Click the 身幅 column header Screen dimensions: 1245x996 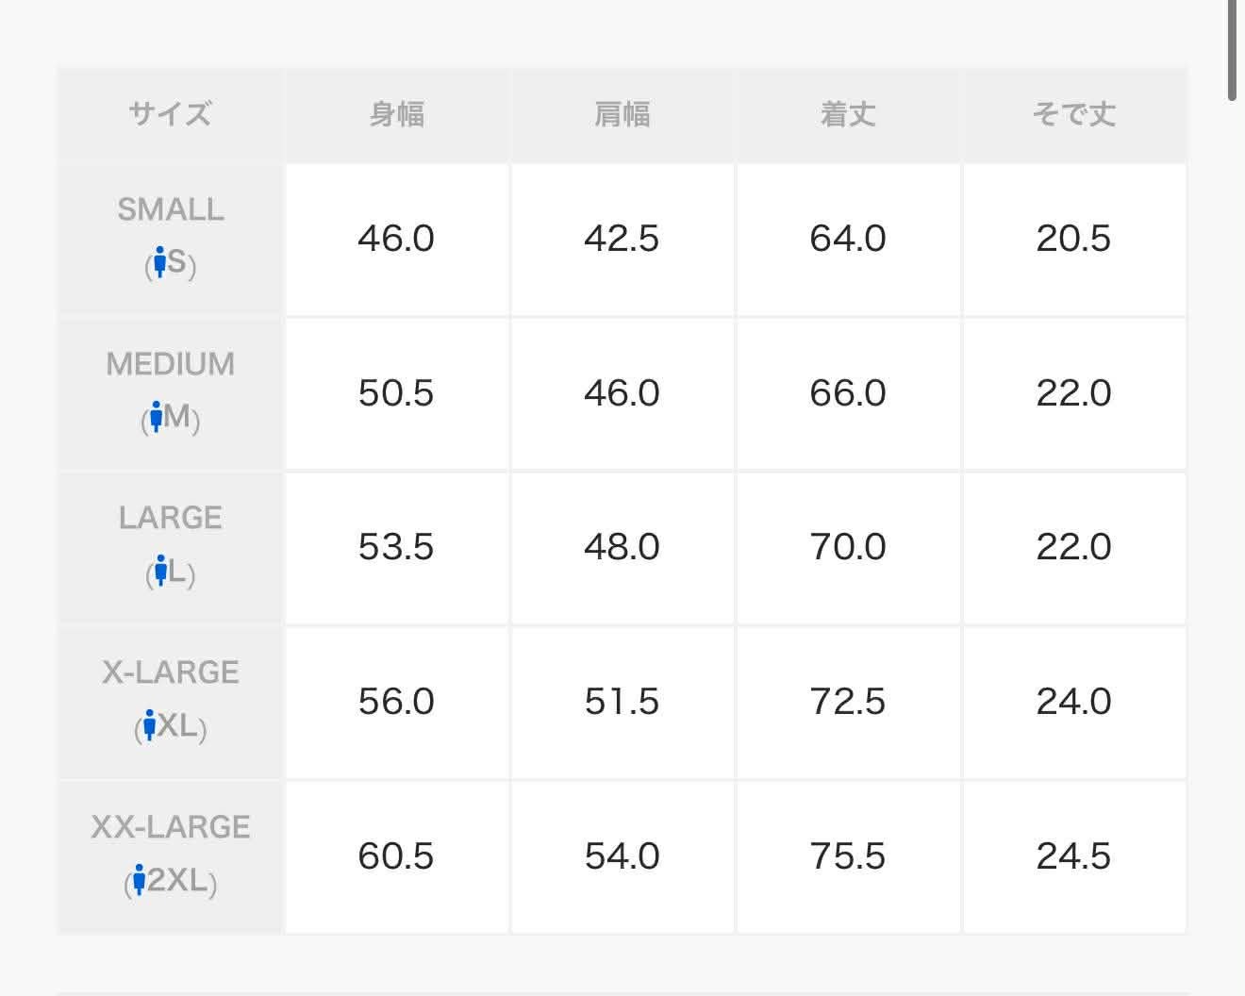(396, 115)
